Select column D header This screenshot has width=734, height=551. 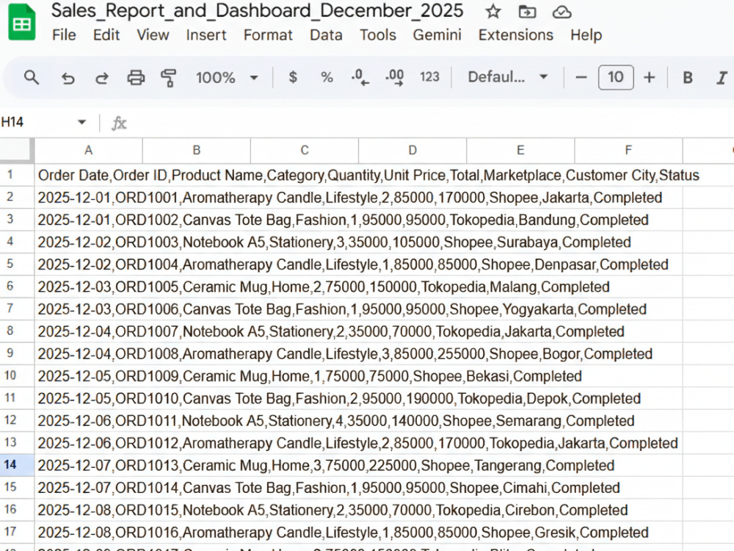(413, 150)
